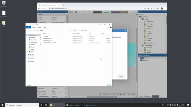Image resolution: width=191 pixels, height=107 pixels.
Task: Click the 1_Forest layout icon in Project tree
Action: [x=145, y=33]
